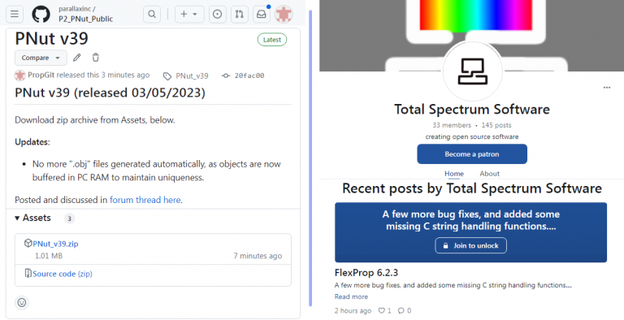
Task: Open the FlexProp 6.2.3 post title
Action: coord(366,273)
